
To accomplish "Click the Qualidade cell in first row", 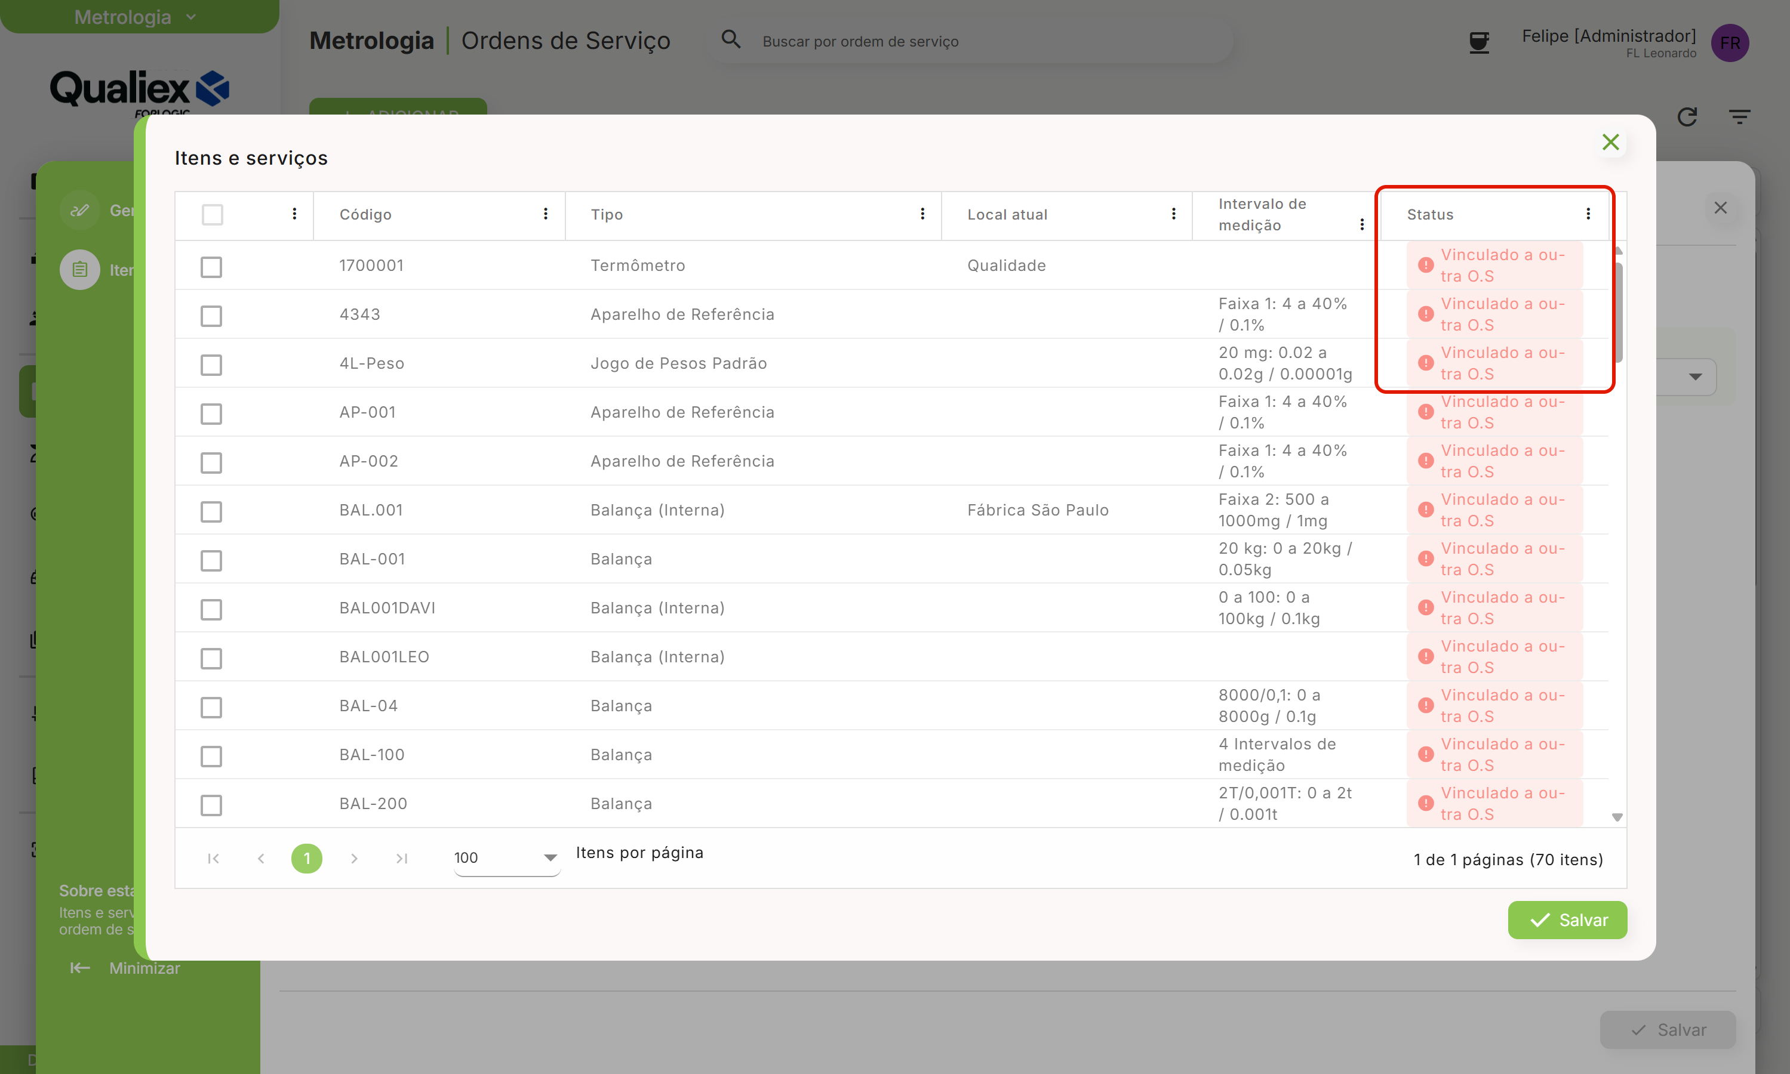I will 1006,265.
